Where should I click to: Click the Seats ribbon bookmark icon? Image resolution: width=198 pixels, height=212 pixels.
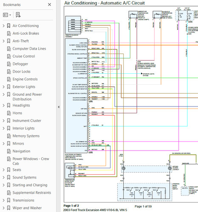[x=8, y=170]
